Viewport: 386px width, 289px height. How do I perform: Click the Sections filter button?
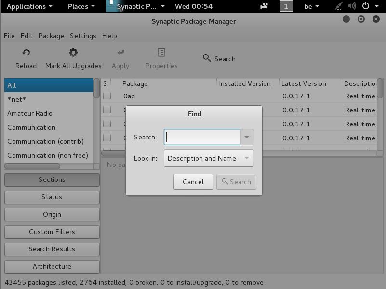tap(52, 179)
